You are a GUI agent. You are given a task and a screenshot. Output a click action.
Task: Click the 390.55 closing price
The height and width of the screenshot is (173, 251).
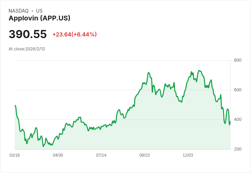tap(28, 34)
